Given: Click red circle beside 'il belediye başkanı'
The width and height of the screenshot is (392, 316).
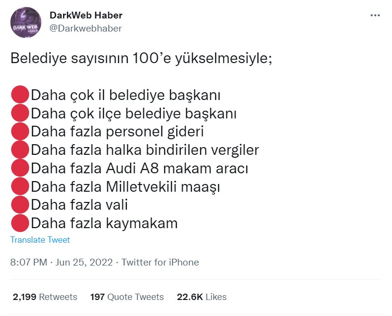Looking at the screenshot, I should point(20,95).
